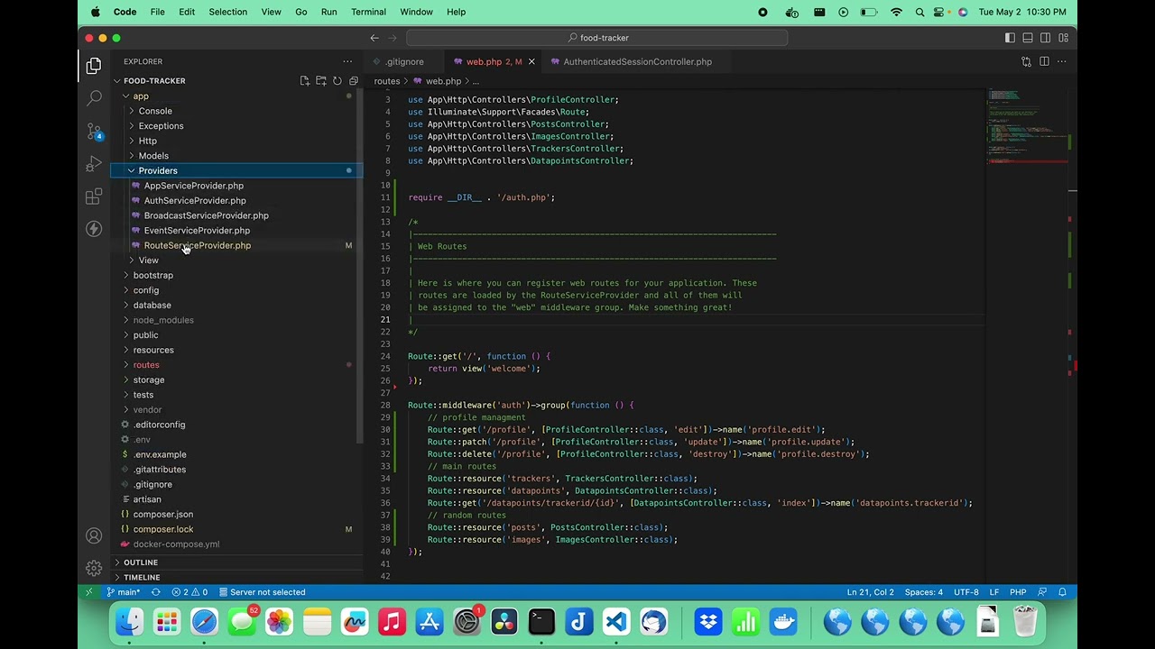1155x649 pixels.
Task: Open the Terminal app from dock
Action: point(541,622)
